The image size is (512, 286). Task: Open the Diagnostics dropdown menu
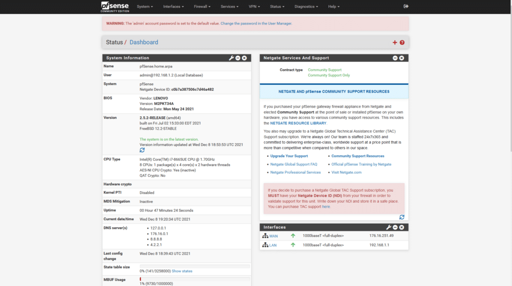tap(306, 6)
